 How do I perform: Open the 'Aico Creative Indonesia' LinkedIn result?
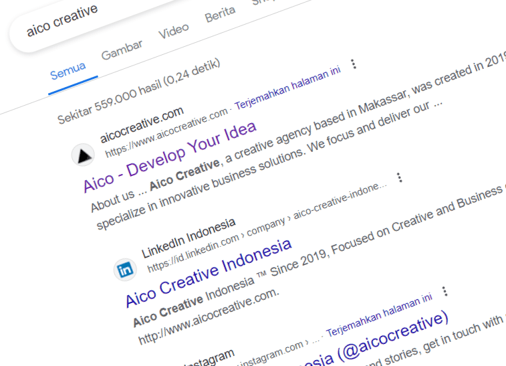coord(209,273)
